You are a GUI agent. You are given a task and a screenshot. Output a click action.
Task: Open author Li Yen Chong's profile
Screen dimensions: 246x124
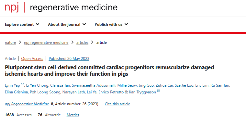click(37, 85)
